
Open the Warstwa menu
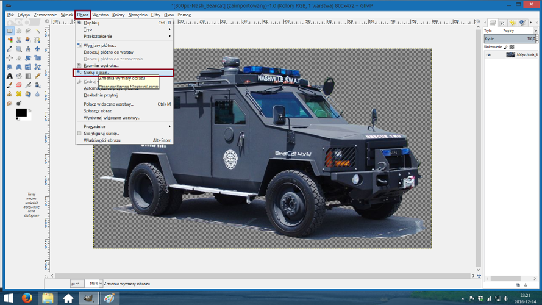tap(100, 15)
